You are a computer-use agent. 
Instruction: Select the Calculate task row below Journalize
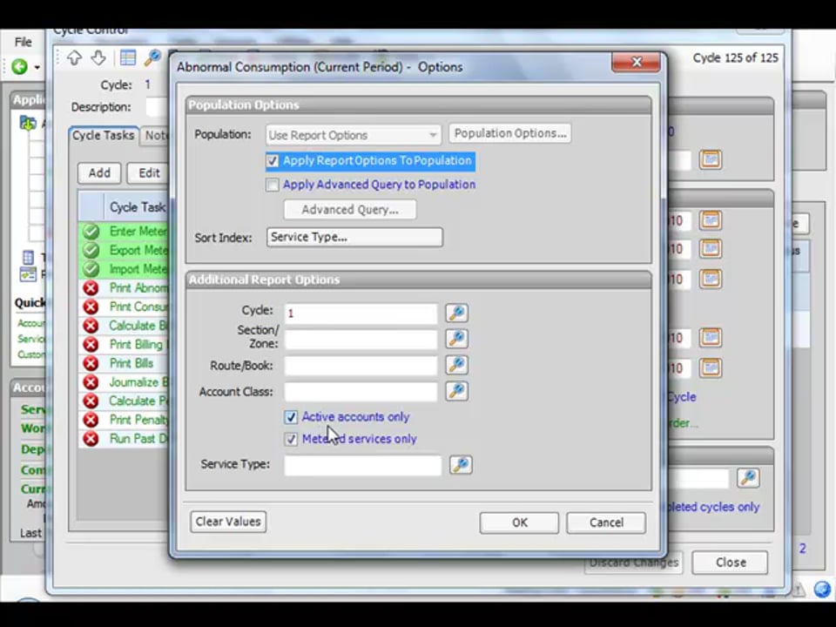point(125,401)
